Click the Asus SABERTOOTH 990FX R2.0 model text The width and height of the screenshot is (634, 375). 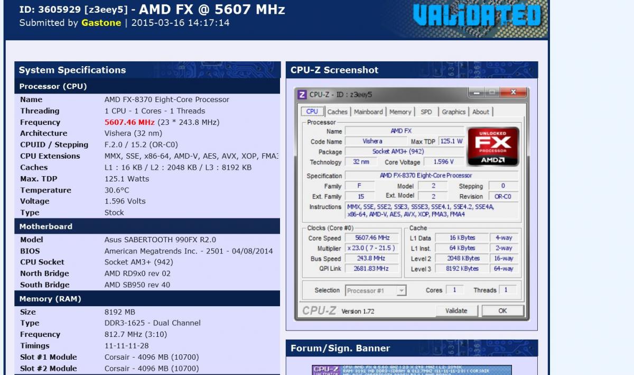pos(160,240)
